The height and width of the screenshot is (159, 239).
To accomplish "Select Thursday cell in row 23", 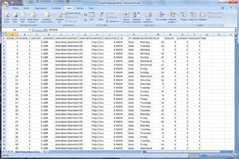I will 146,103.
